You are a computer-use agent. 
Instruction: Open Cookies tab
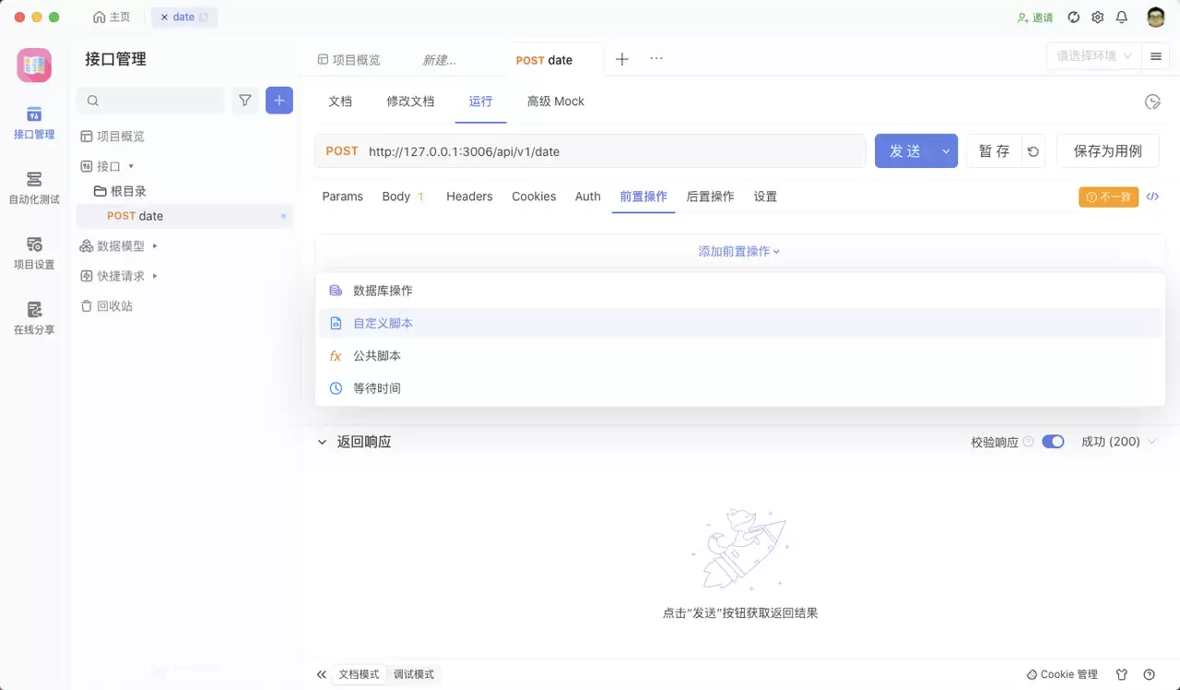coord(534,196)
